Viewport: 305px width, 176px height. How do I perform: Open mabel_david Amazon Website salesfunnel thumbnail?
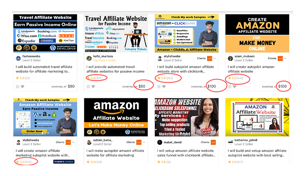point(186,117)
